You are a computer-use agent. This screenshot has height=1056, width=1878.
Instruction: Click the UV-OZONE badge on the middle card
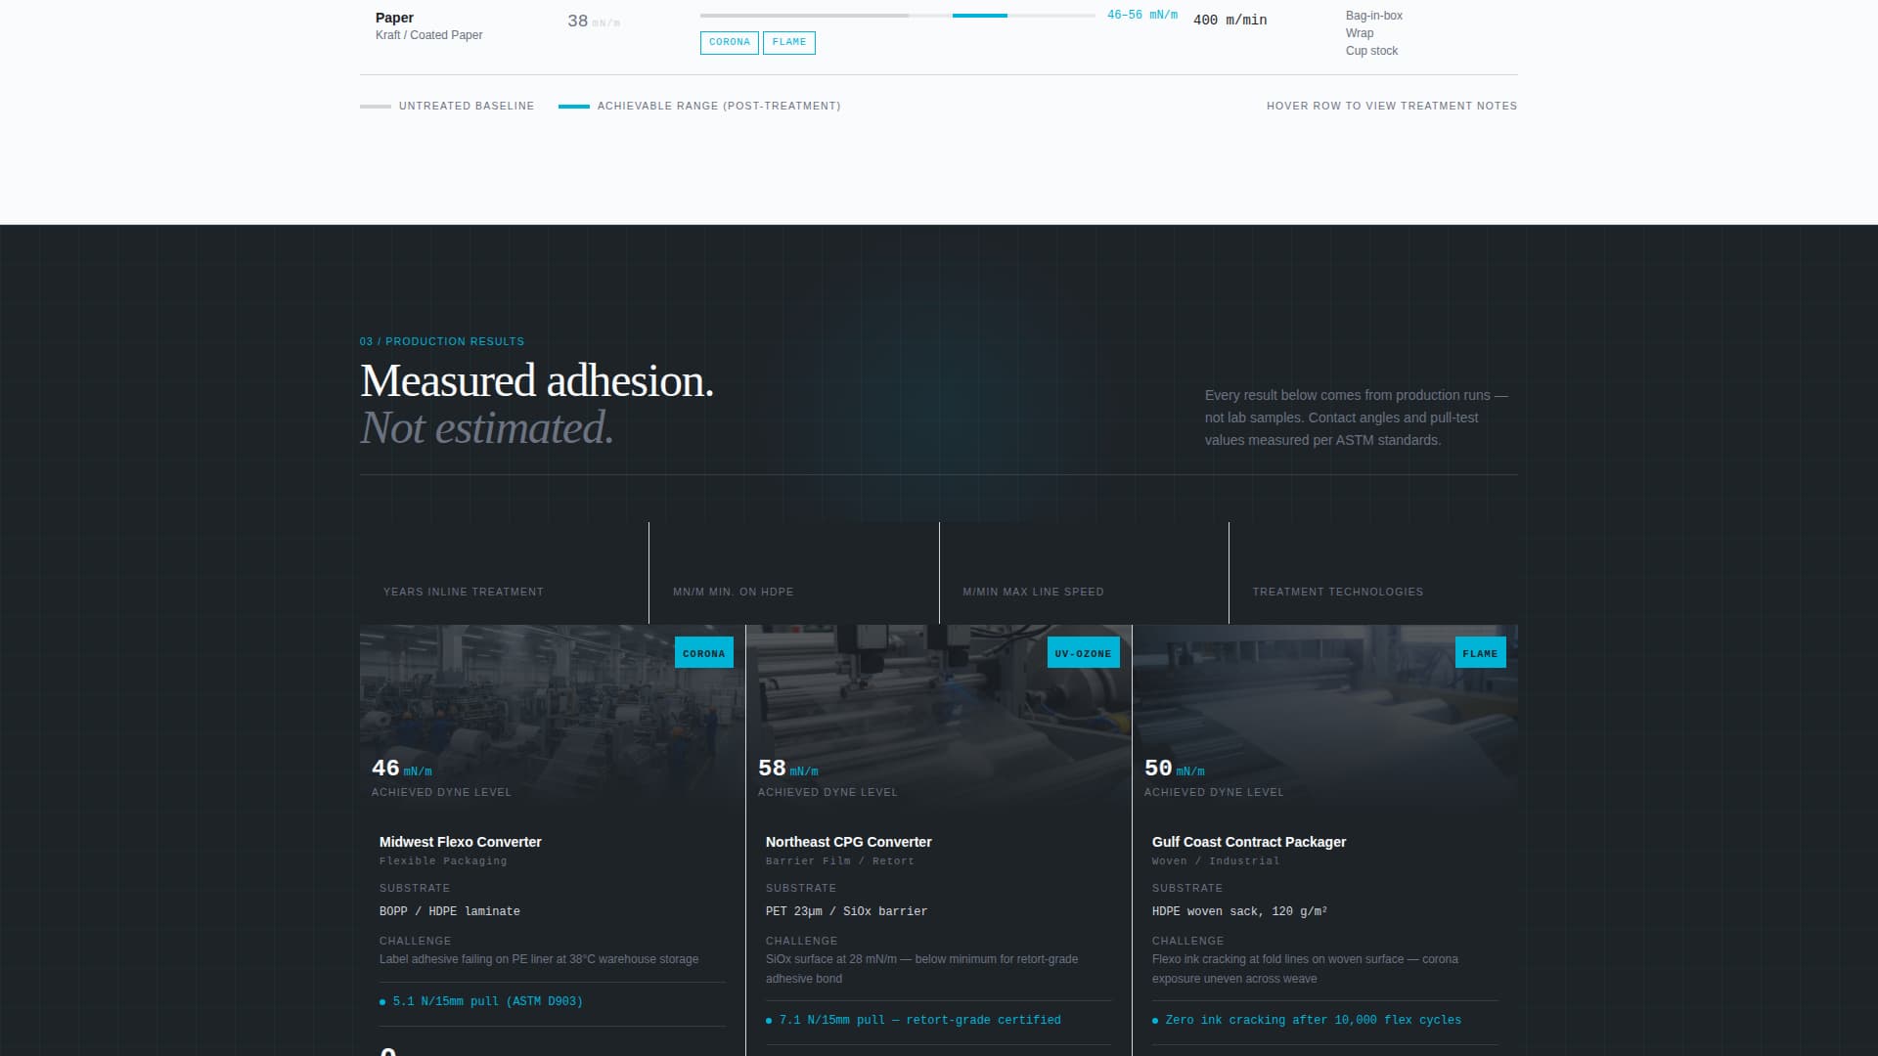click(1082, 653)
